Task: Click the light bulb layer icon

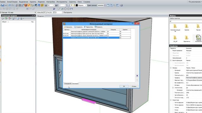Action: (x=72, y=5)
